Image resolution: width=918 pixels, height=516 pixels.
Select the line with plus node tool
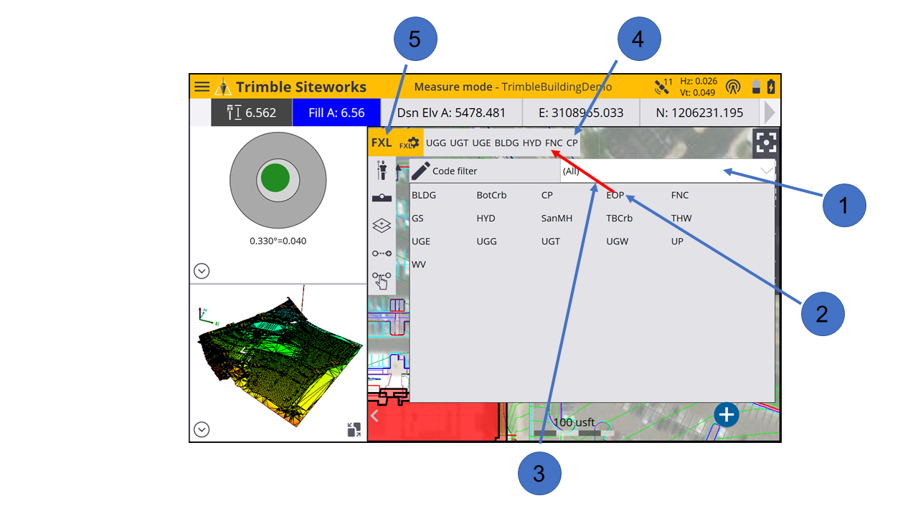(x=381, y=253)
